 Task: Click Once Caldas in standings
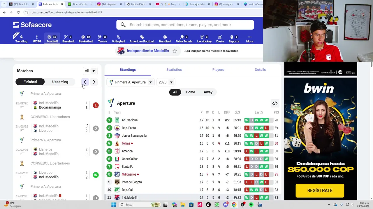[x=130, y=159]
